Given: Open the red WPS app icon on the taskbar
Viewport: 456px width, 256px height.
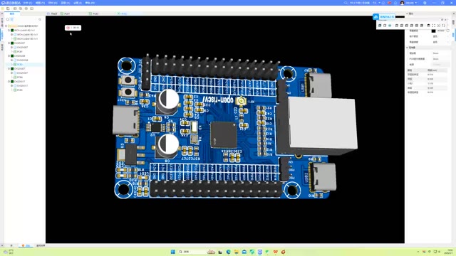Looking at the screenshot, I should 275,252.
